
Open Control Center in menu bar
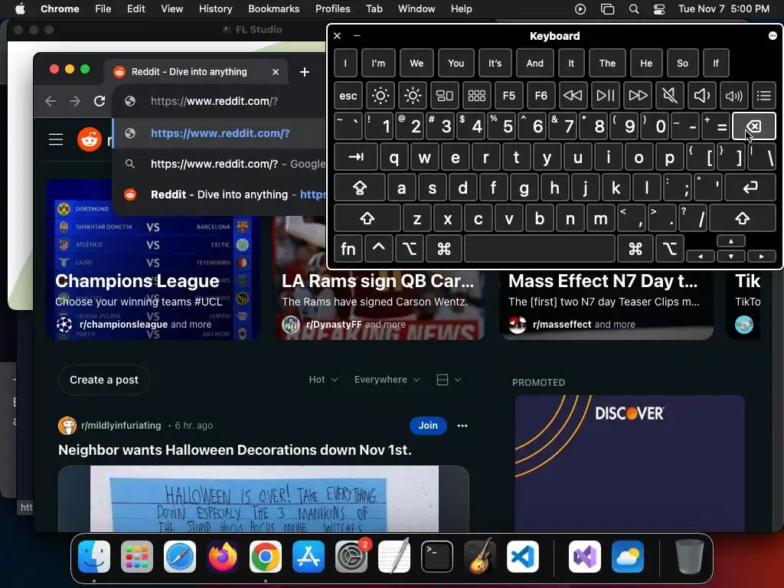(659, 8)
